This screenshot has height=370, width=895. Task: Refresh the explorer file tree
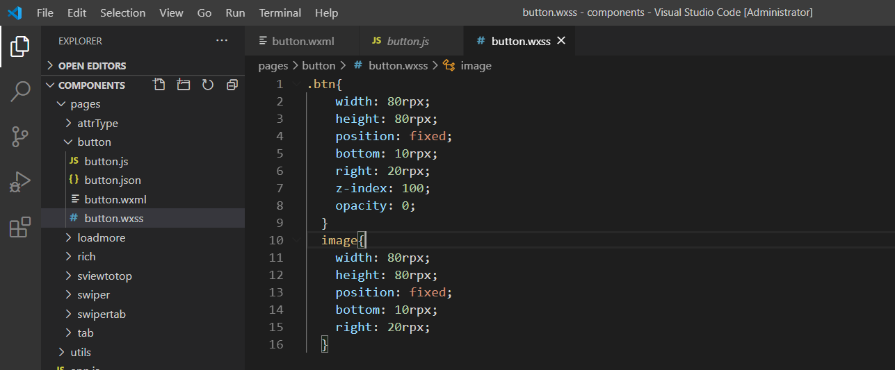click(x=207, y=85)
